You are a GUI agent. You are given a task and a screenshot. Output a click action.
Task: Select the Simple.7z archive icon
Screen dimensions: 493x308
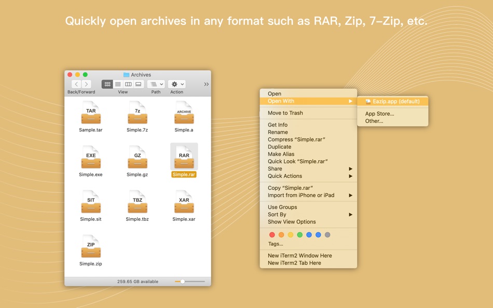pos(138,113)
